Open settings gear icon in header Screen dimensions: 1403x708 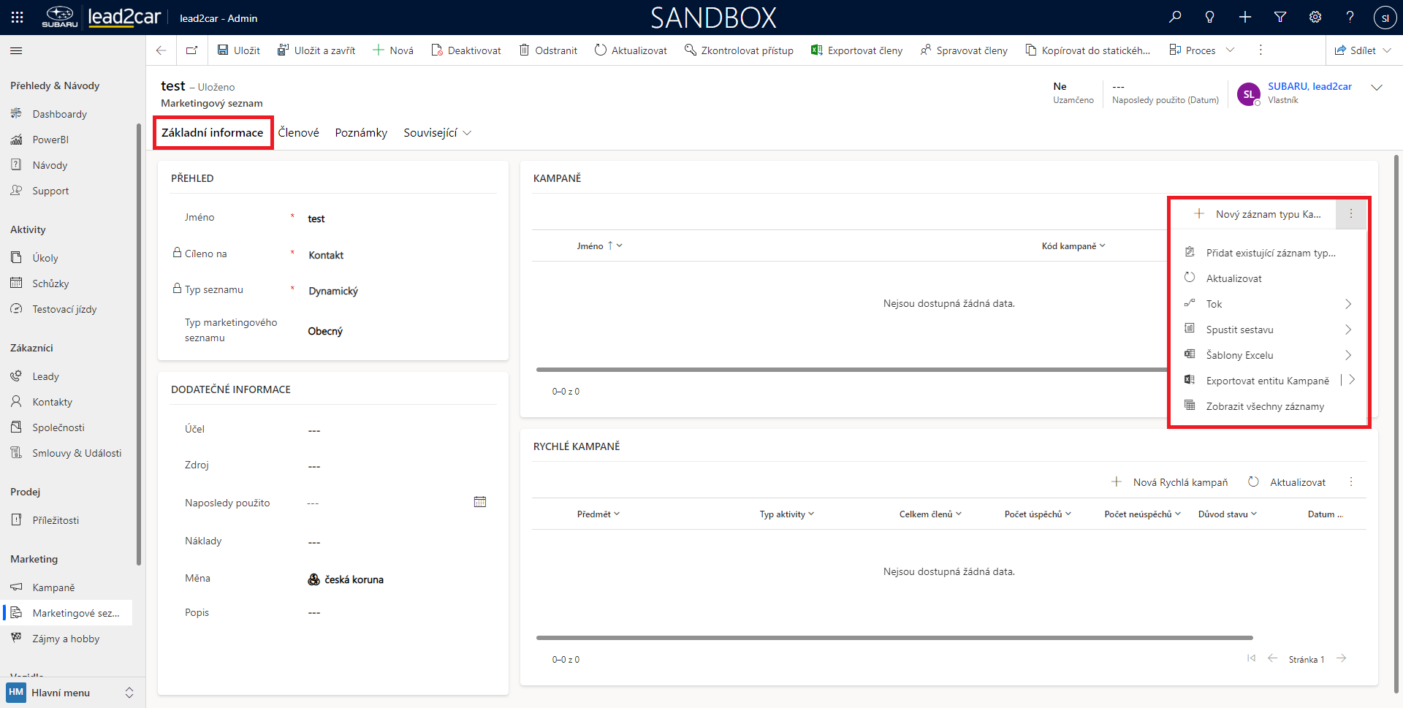[x=1315, y=18]
